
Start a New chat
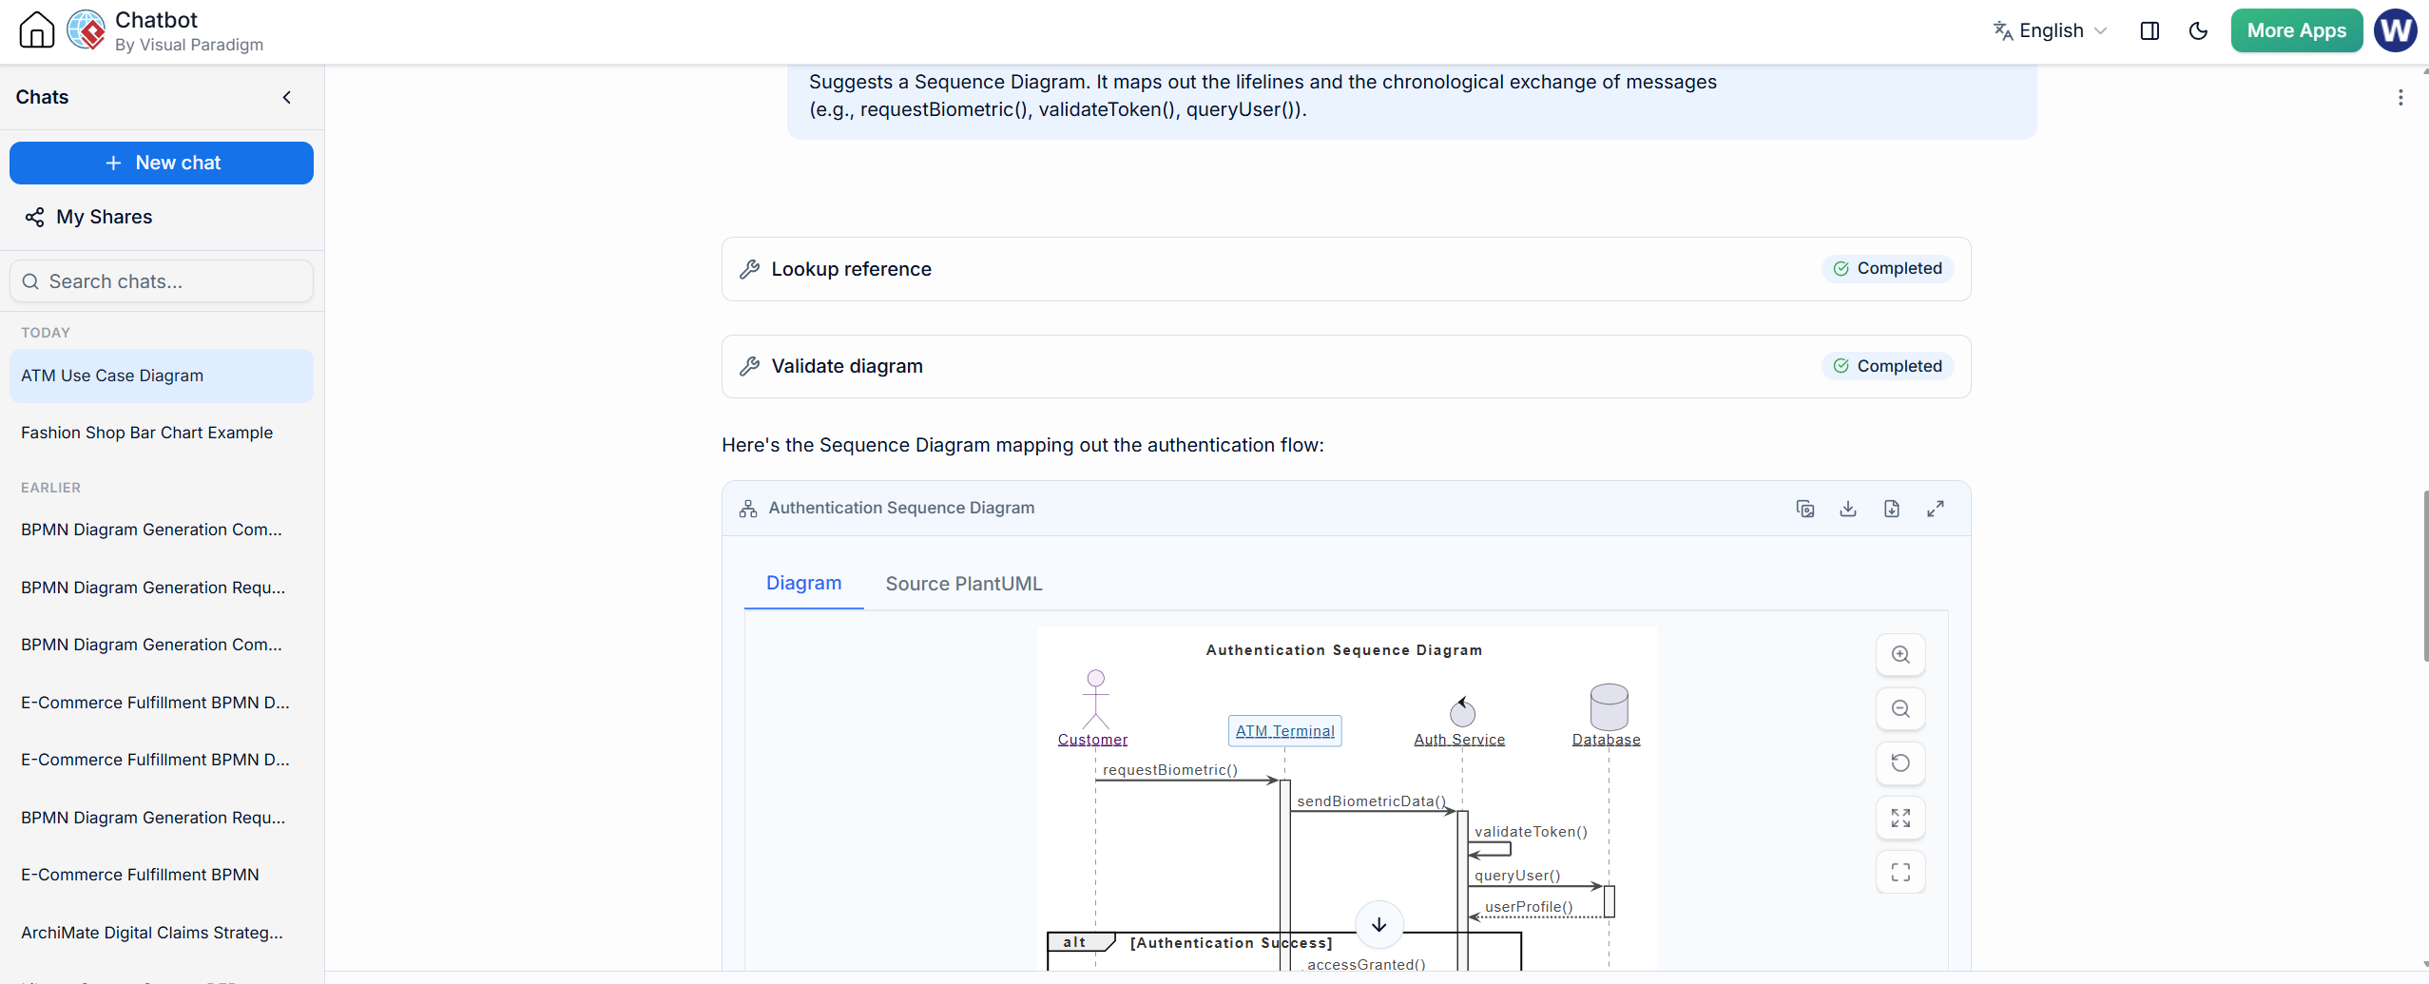click(162, 163)
